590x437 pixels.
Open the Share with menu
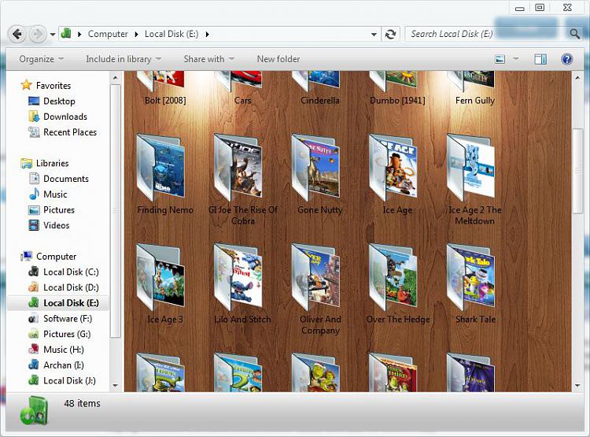pyautogui.click(x=208, y=59)
